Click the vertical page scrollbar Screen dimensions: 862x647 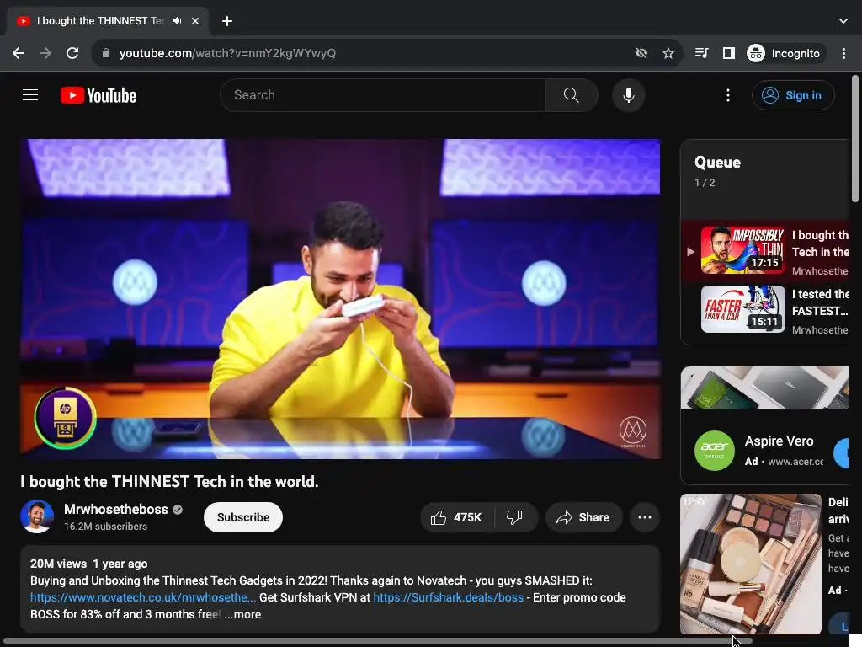pos(855,139)
